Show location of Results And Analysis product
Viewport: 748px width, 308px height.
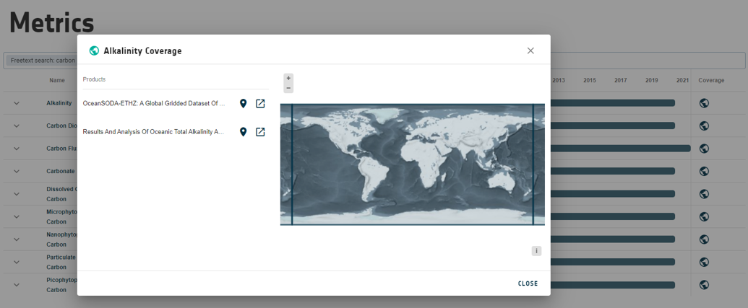pos(244,132)
